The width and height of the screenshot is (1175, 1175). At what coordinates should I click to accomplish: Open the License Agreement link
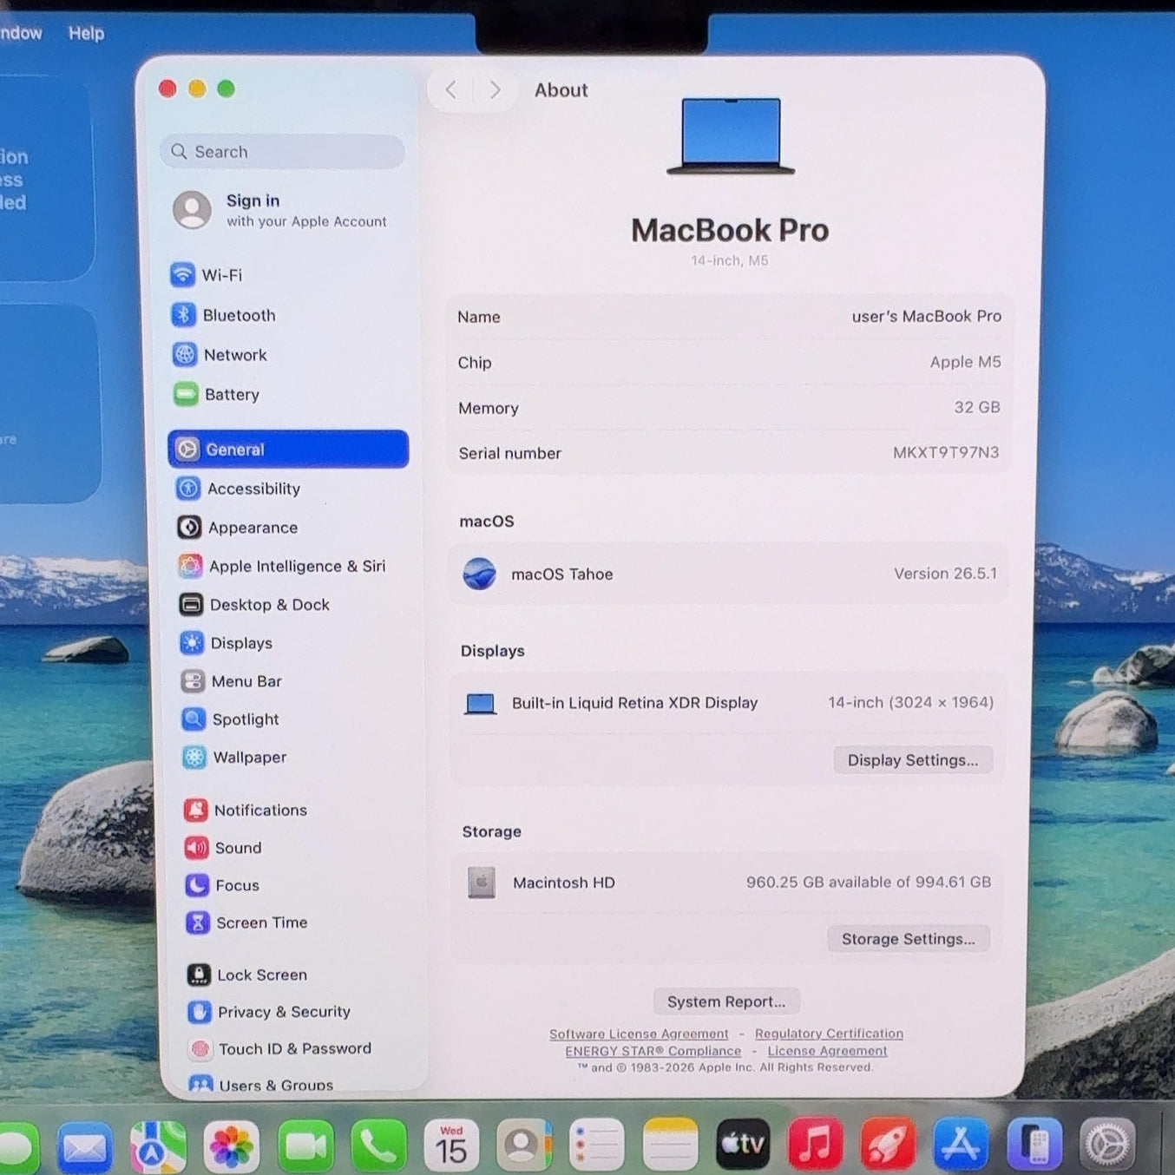(827, 1051)
